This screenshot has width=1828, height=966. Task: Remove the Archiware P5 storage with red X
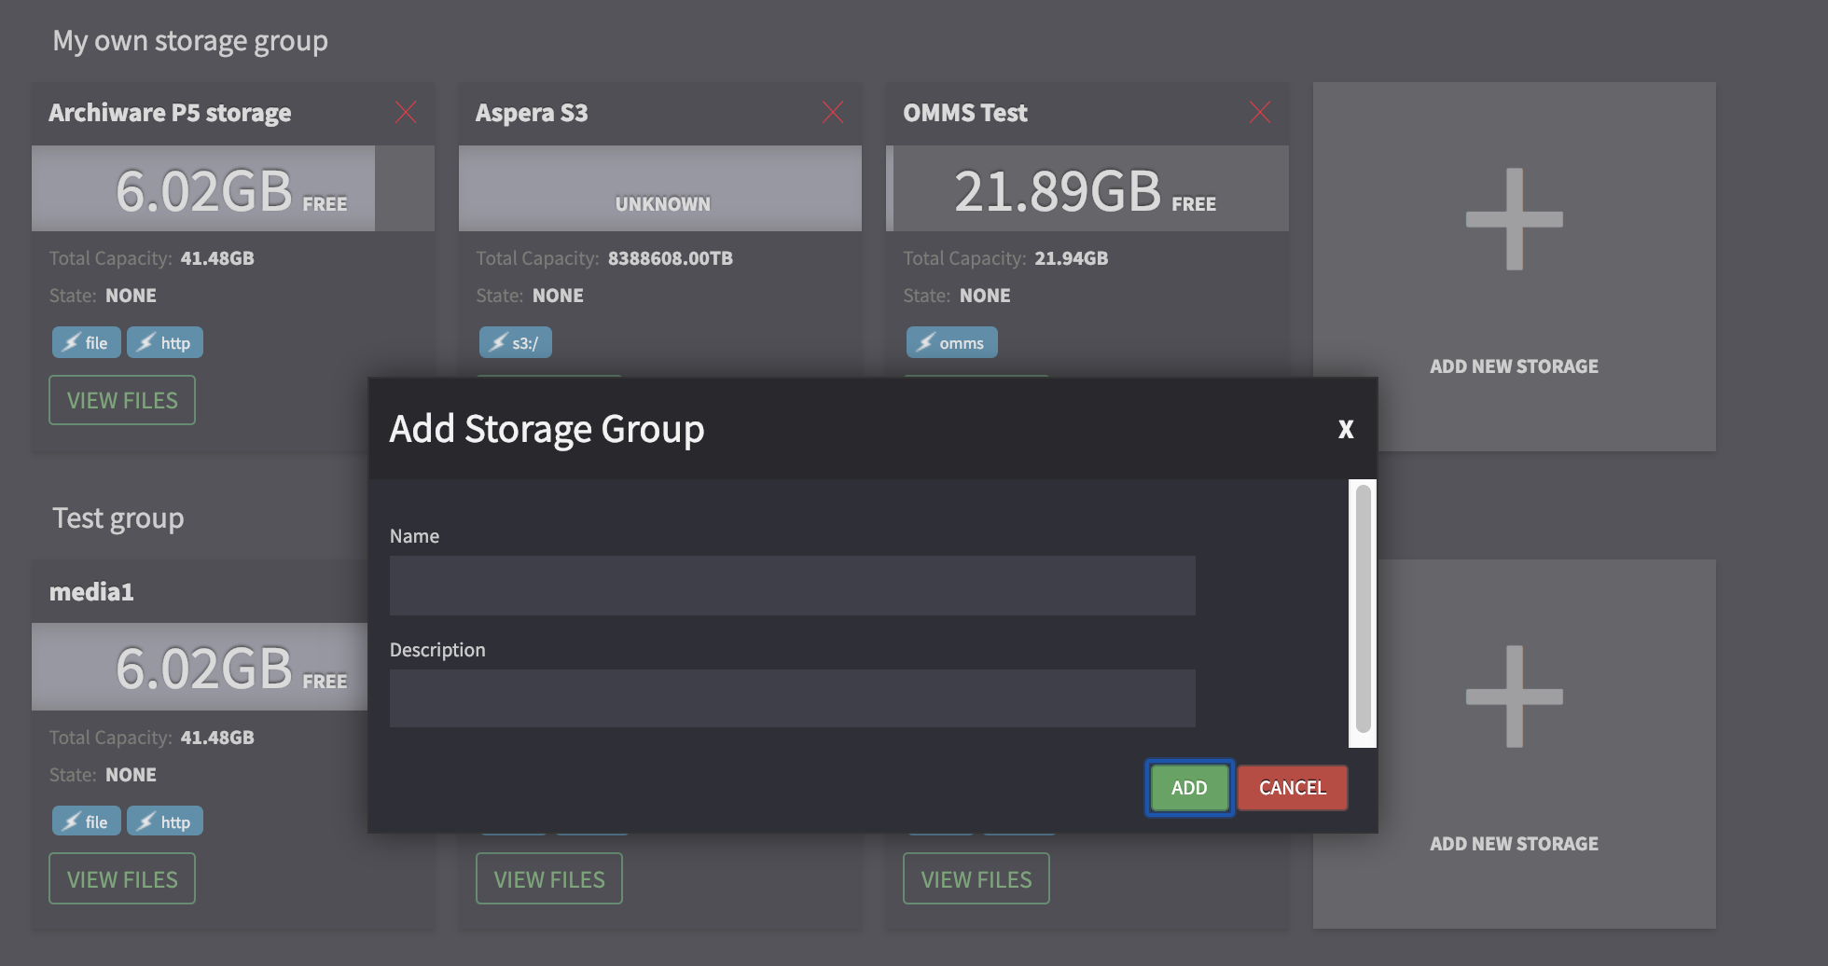pyautogui.click(x=406, y=112)
